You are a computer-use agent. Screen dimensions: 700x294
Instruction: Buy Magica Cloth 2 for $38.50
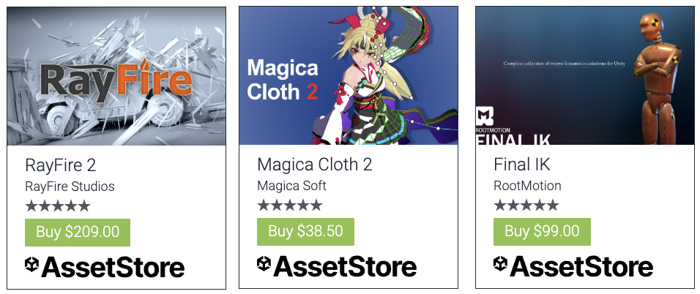click(x=306, y=231)
